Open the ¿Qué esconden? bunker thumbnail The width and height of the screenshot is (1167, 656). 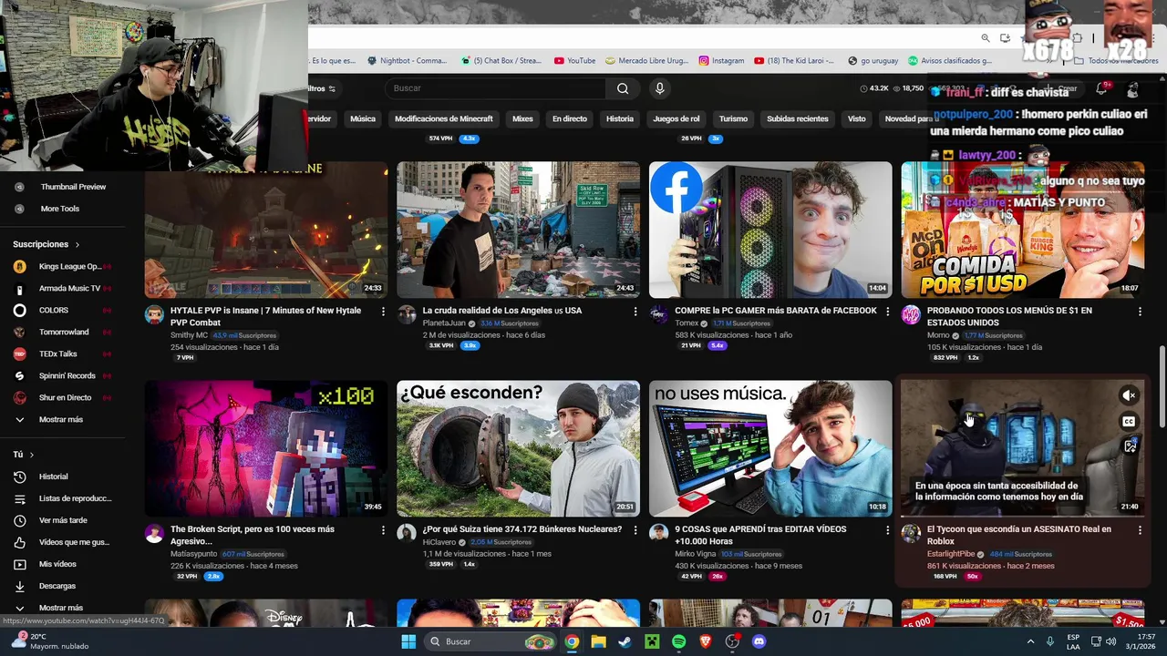coord(518,448)
